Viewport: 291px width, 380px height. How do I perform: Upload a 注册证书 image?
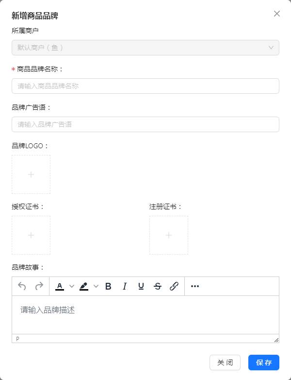pos(169,235)
